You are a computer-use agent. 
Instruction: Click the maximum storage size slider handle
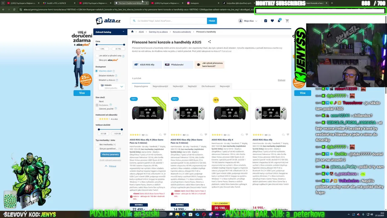coord(122,130)
